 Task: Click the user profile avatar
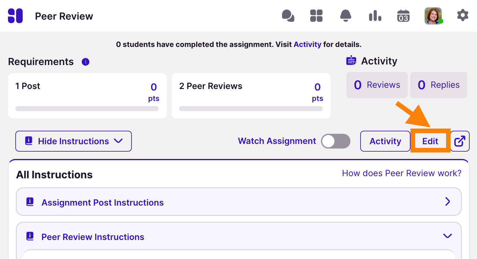tap(433, 16)
